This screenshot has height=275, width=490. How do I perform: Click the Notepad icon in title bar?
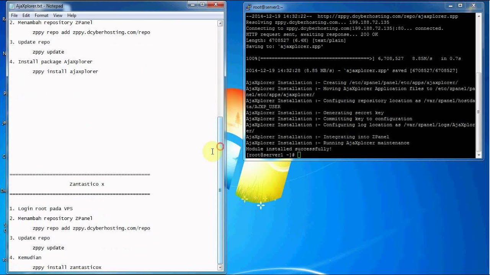(x=12, y=6)
